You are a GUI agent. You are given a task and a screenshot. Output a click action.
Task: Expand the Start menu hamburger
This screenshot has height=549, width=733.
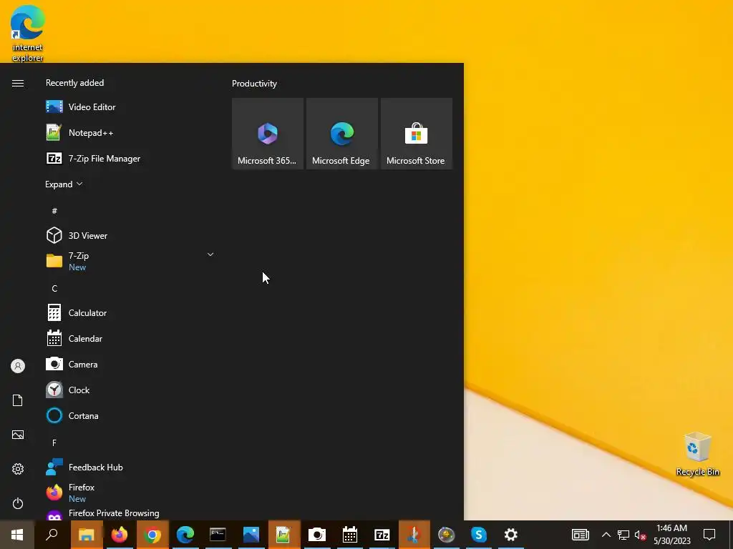(18, 83)
